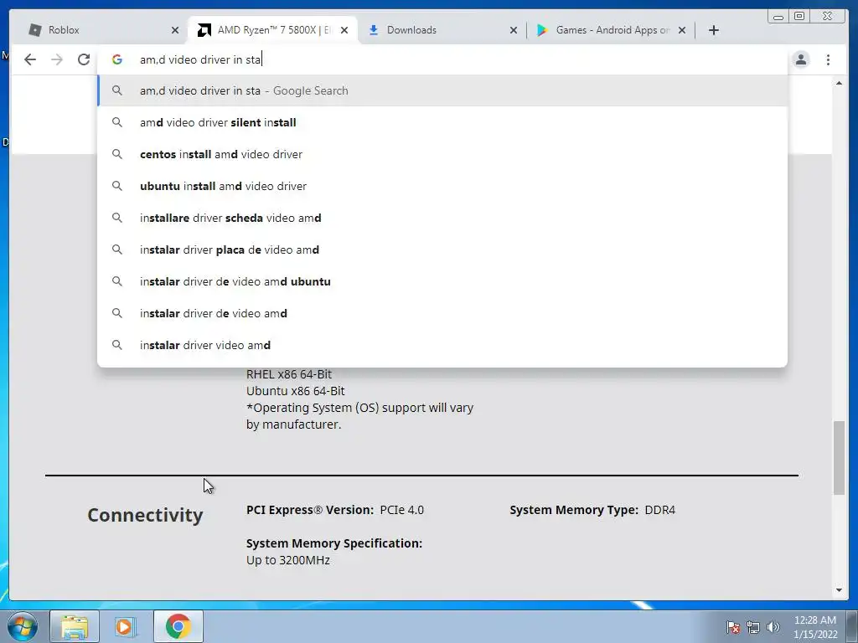Viewport: 858px width, 643px height.
Task: Click 'Ubuntu x86 64-Bit' text
Action: [x=296, y=391]
